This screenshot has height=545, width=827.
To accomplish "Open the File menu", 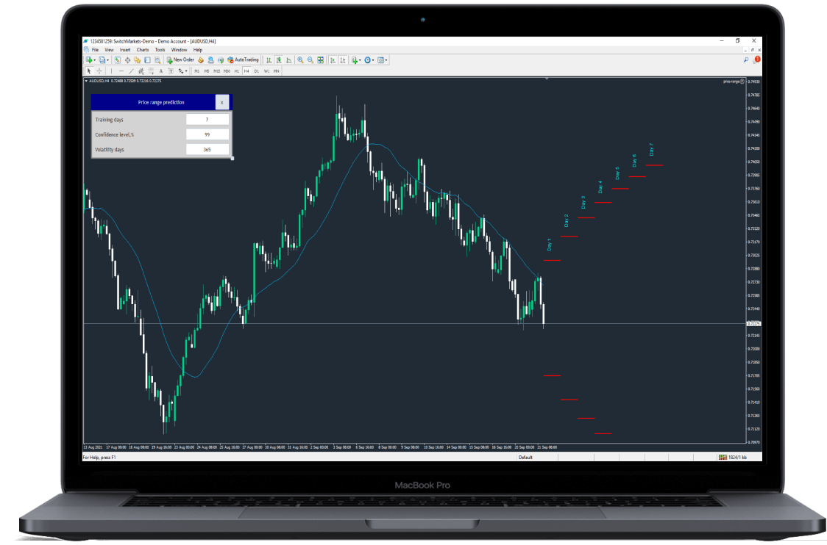I will click(96, 50).
